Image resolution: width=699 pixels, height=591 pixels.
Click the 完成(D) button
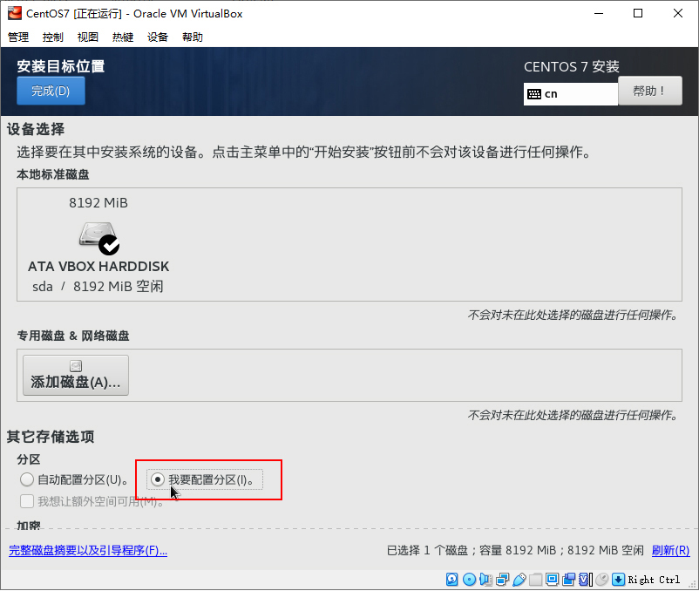coord(50,90)
